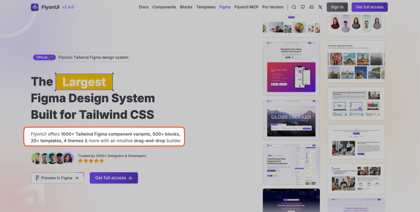Open the Our Work, Captured in Frames thumbnail
The width and height of the screenshot is (420, 212).
(356, 62)
